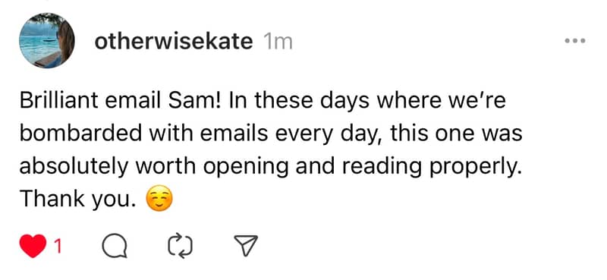
Task: View otherwisekate's profile picture
Action: coord(47,41)
